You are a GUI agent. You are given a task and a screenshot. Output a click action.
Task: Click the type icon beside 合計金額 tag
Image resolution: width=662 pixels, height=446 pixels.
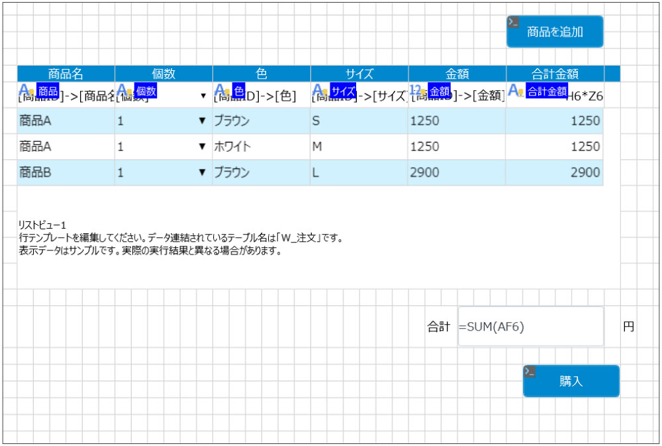tap(515, 90)
